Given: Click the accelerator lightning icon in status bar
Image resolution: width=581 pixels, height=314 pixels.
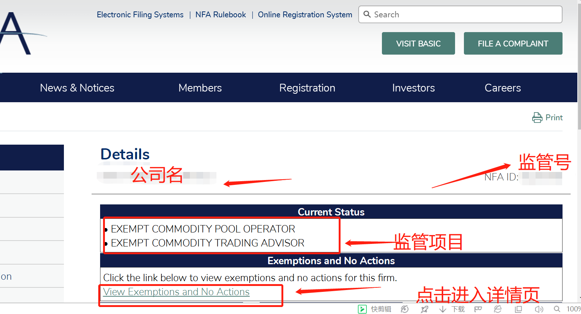Looking at the screenshot, I should coord(405,309).
